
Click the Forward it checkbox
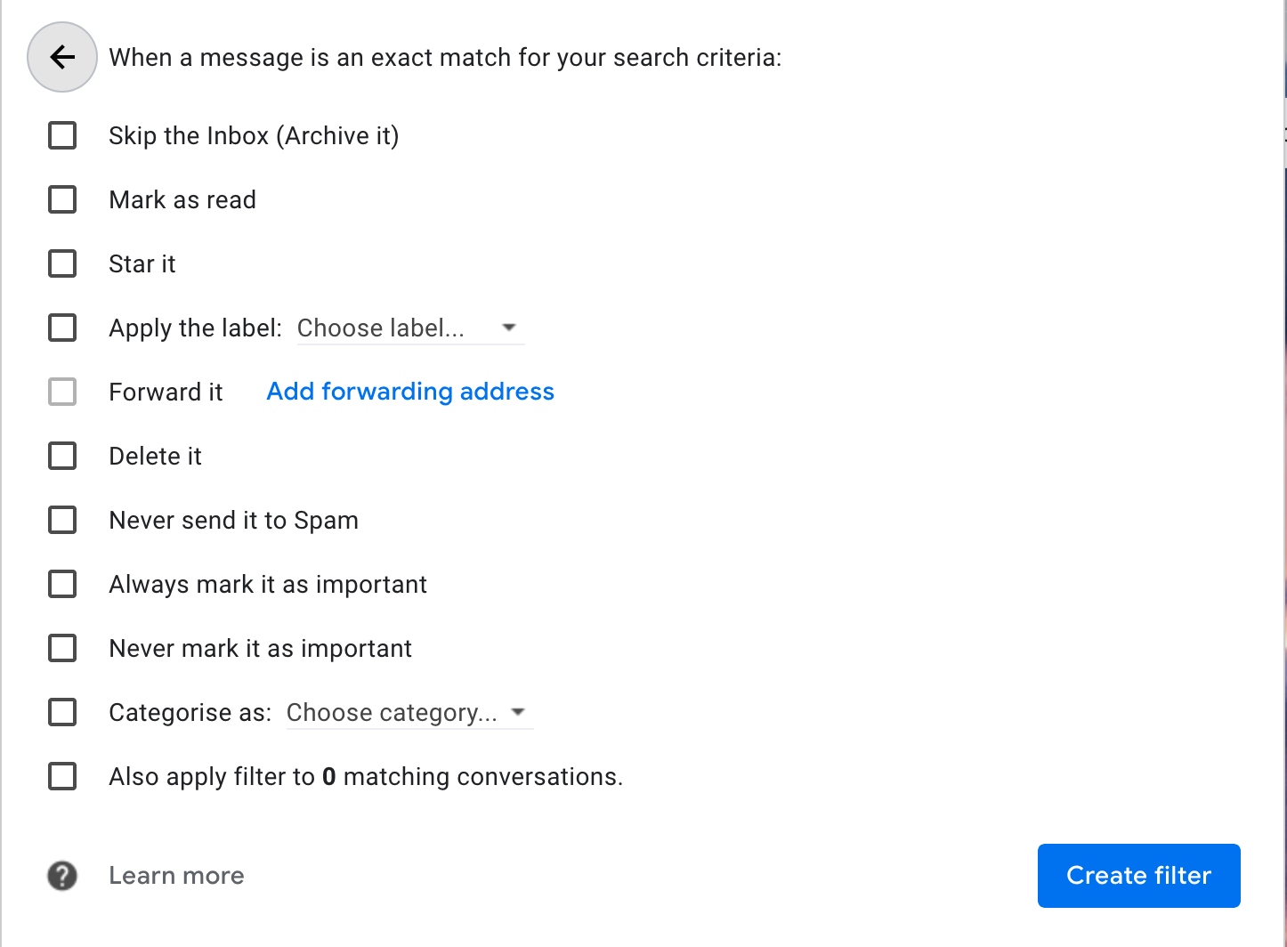[61, 392]
